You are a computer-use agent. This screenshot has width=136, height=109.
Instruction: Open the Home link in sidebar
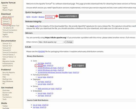pos(5,5)
